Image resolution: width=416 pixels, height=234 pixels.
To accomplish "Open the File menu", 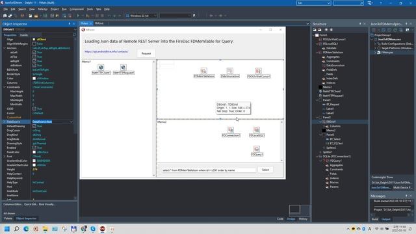I will tap(6, 9).
